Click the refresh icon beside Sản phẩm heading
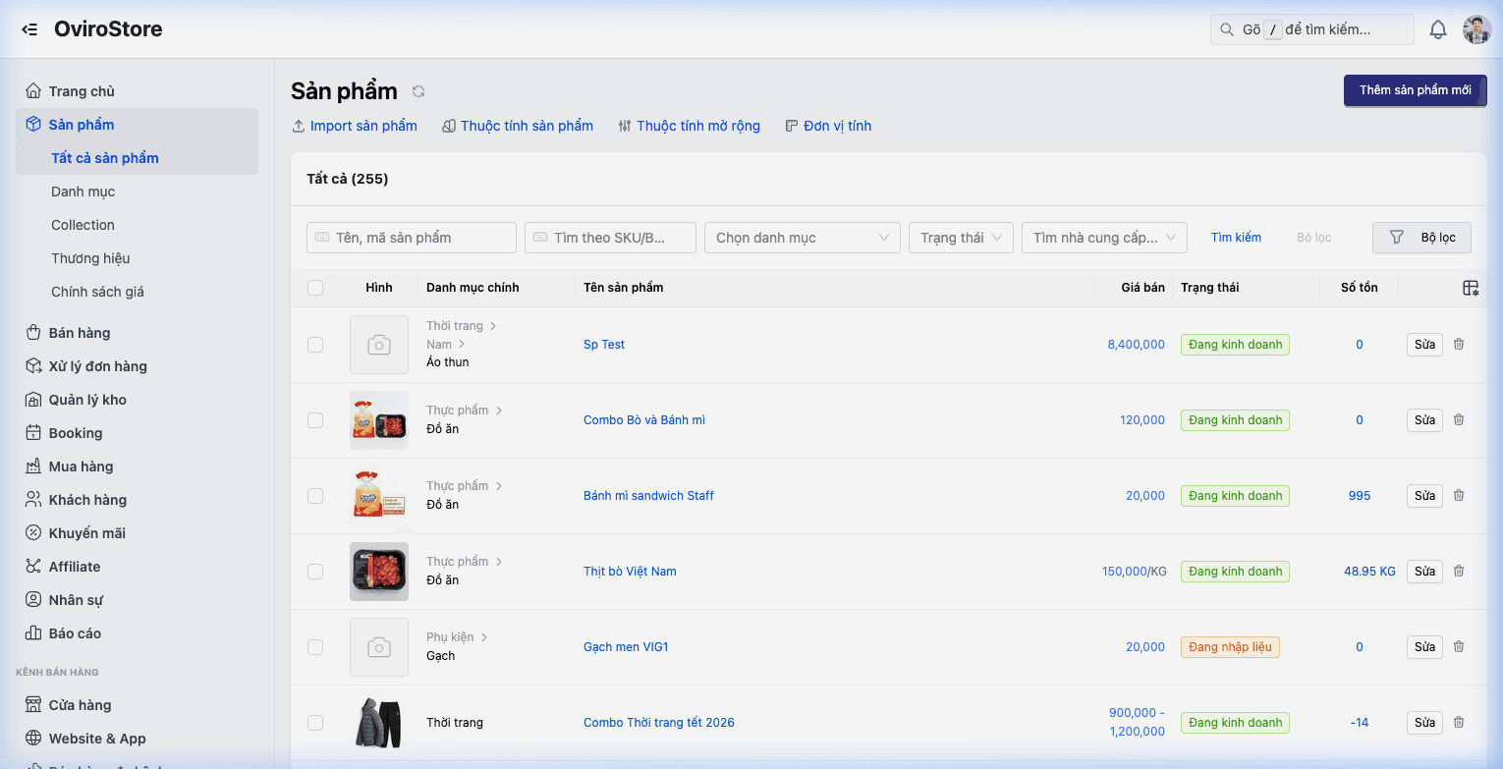This screenshot has height=769, width=1503. [x=417, y=90]
